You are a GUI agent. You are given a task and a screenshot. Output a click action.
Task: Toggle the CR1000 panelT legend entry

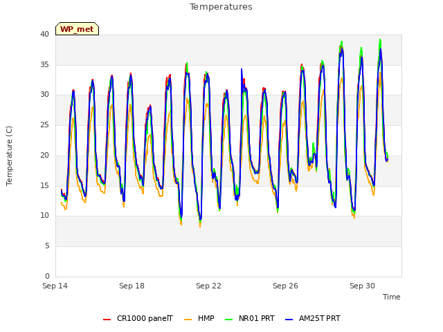click(138, 318)
